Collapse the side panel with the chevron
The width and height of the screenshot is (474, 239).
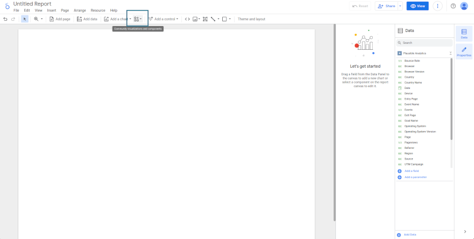465,231
